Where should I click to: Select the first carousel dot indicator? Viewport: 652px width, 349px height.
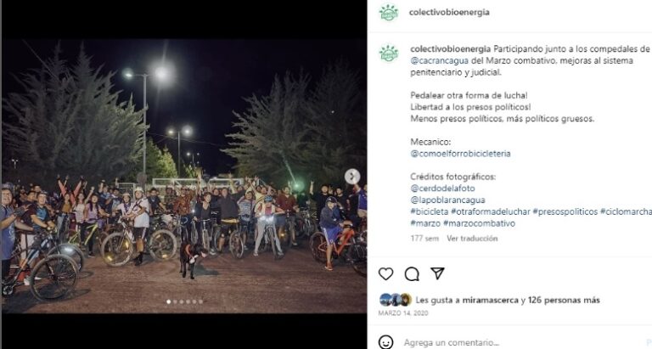click(x=168, y=301)
